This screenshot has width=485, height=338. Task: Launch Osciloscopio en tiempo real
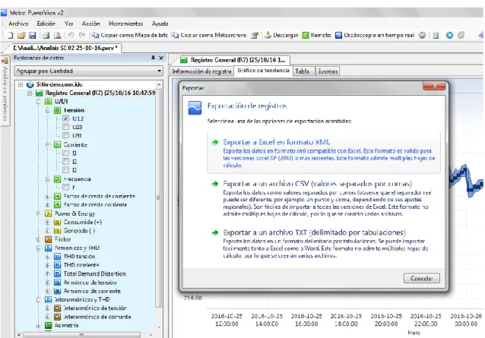point(375,35)
